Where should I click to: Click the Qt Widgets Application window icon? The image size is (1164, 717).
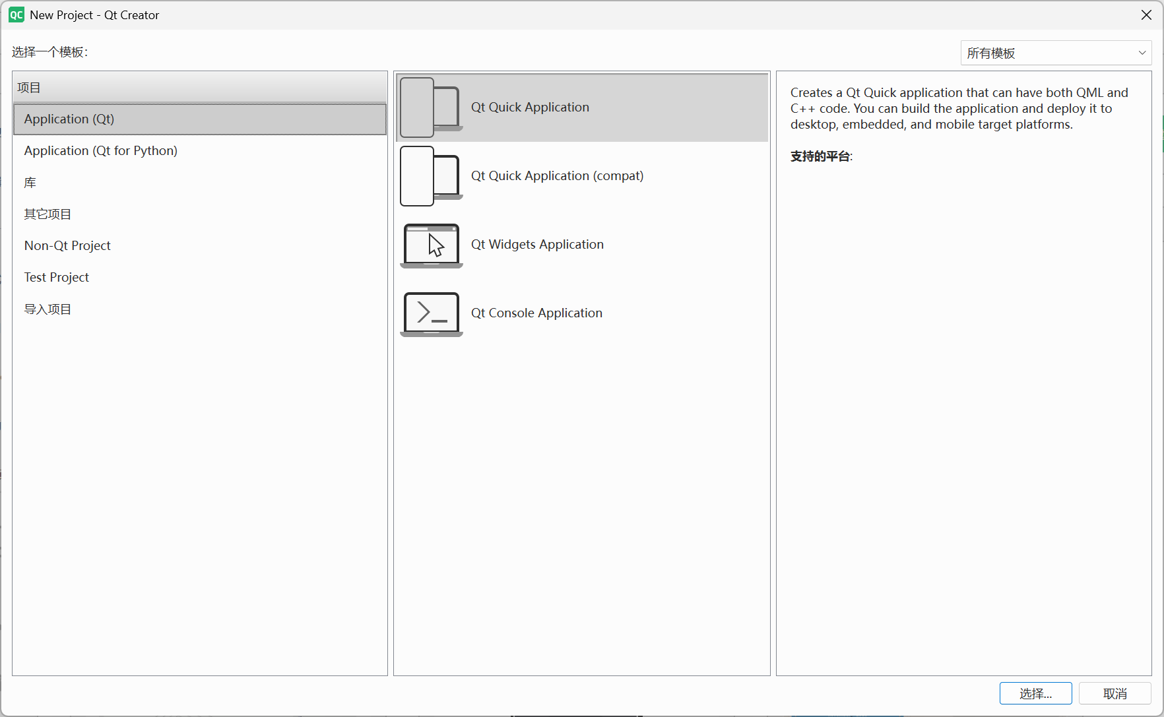point(431,245)
